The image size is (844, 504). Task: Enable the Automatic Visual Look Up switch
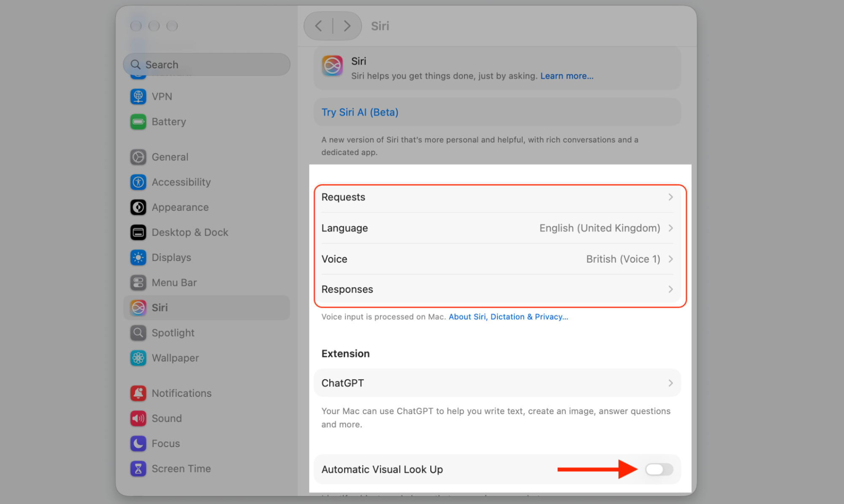point(659,469)
